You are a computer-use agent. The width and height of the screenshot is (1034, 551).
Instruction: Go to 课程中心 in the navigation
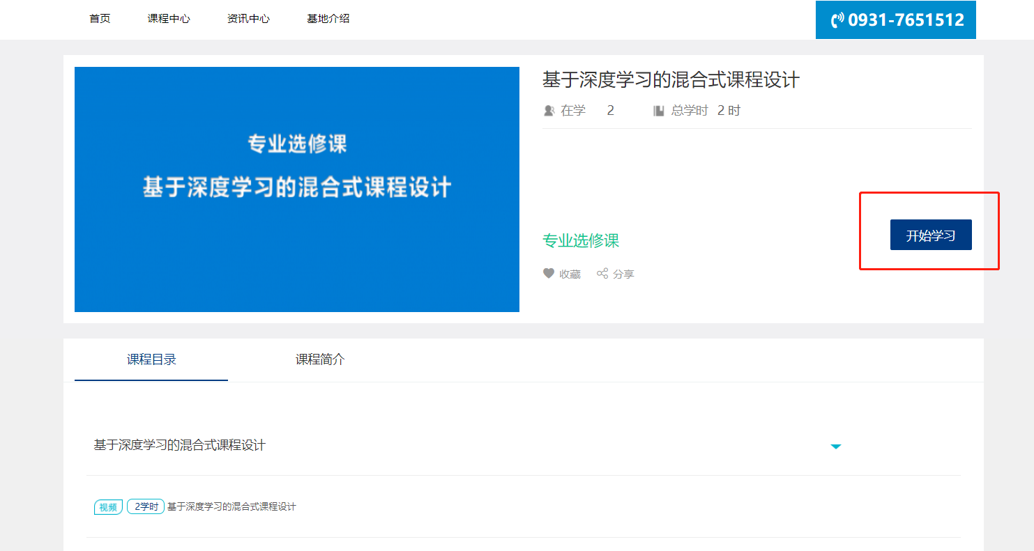(169, 19)
